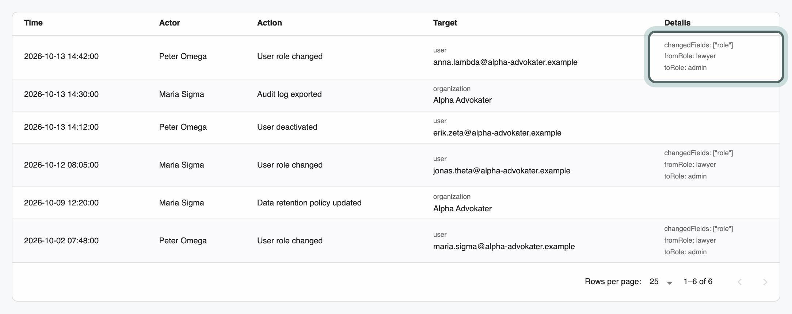
Task: Click Peter Omega in the User deactivated row
Action: pyautogui.click(x=183, y=127)
